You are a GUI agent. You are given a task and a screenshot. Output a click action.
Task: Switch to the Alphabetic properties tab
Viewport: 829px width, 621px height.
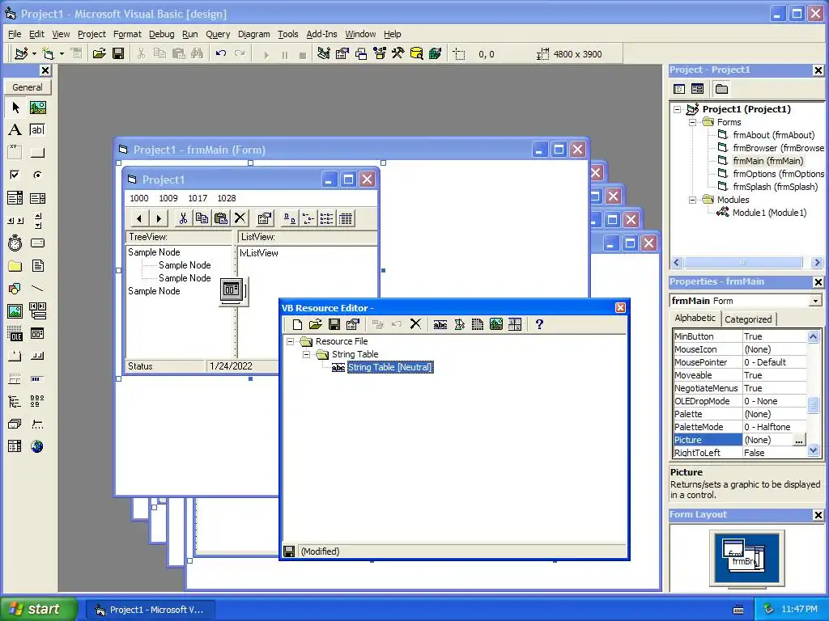click(695, 318)
